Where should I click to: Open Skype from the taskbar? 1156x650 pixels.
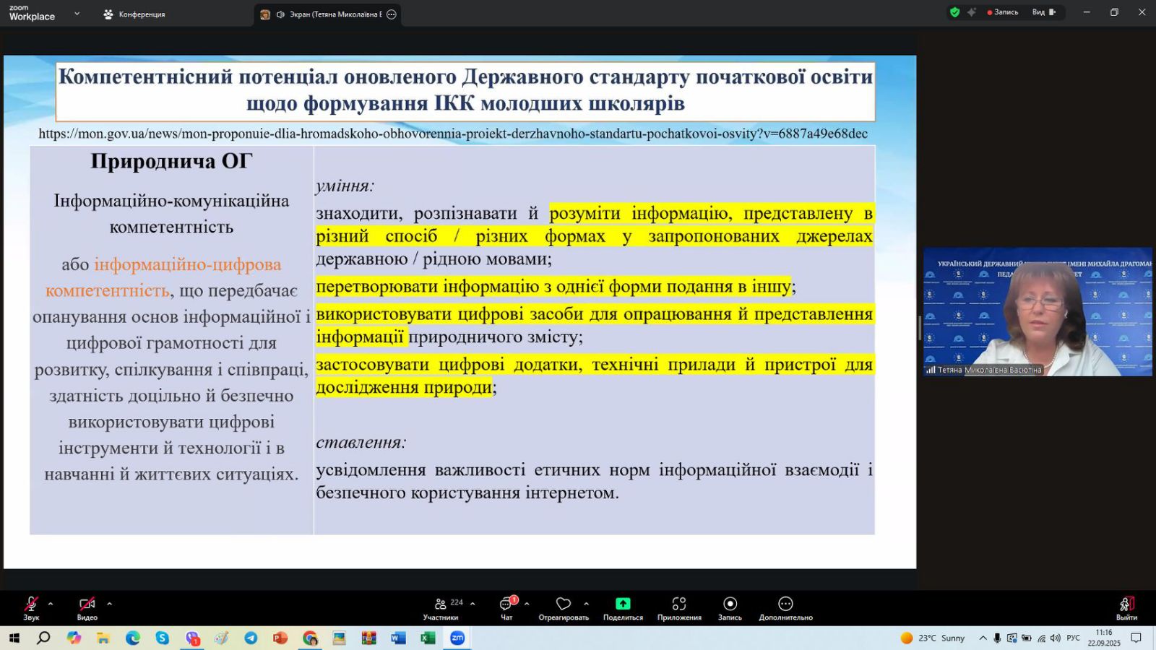[162, 638]
